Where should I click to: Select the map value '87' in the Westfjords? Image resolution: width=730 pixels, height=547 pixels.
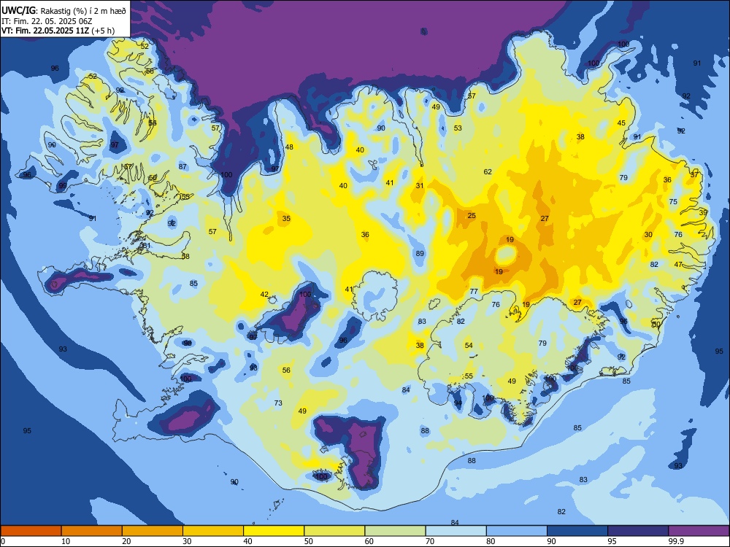pyautogui.click(x=182, y=166)
